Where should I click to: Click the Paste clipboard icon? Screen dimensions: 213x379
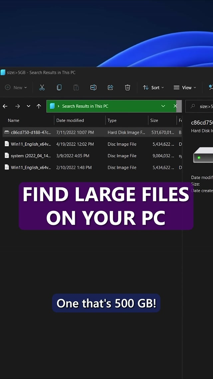click(76, 88)
